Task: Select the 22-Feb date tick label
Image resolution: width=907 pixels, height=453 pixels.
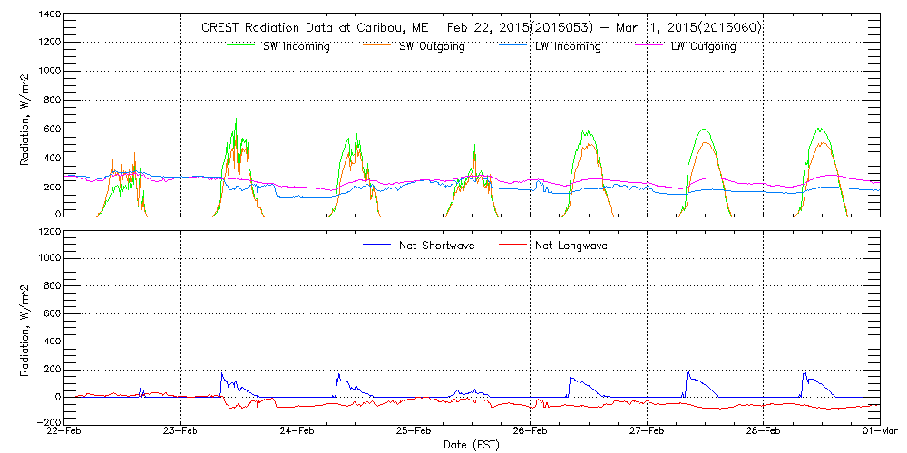Action: 64,432
